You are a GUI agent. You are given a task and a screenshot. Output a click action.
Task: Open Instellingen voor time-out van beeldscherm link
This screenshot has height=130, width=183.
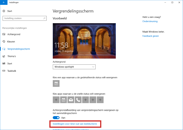point(75,124)
